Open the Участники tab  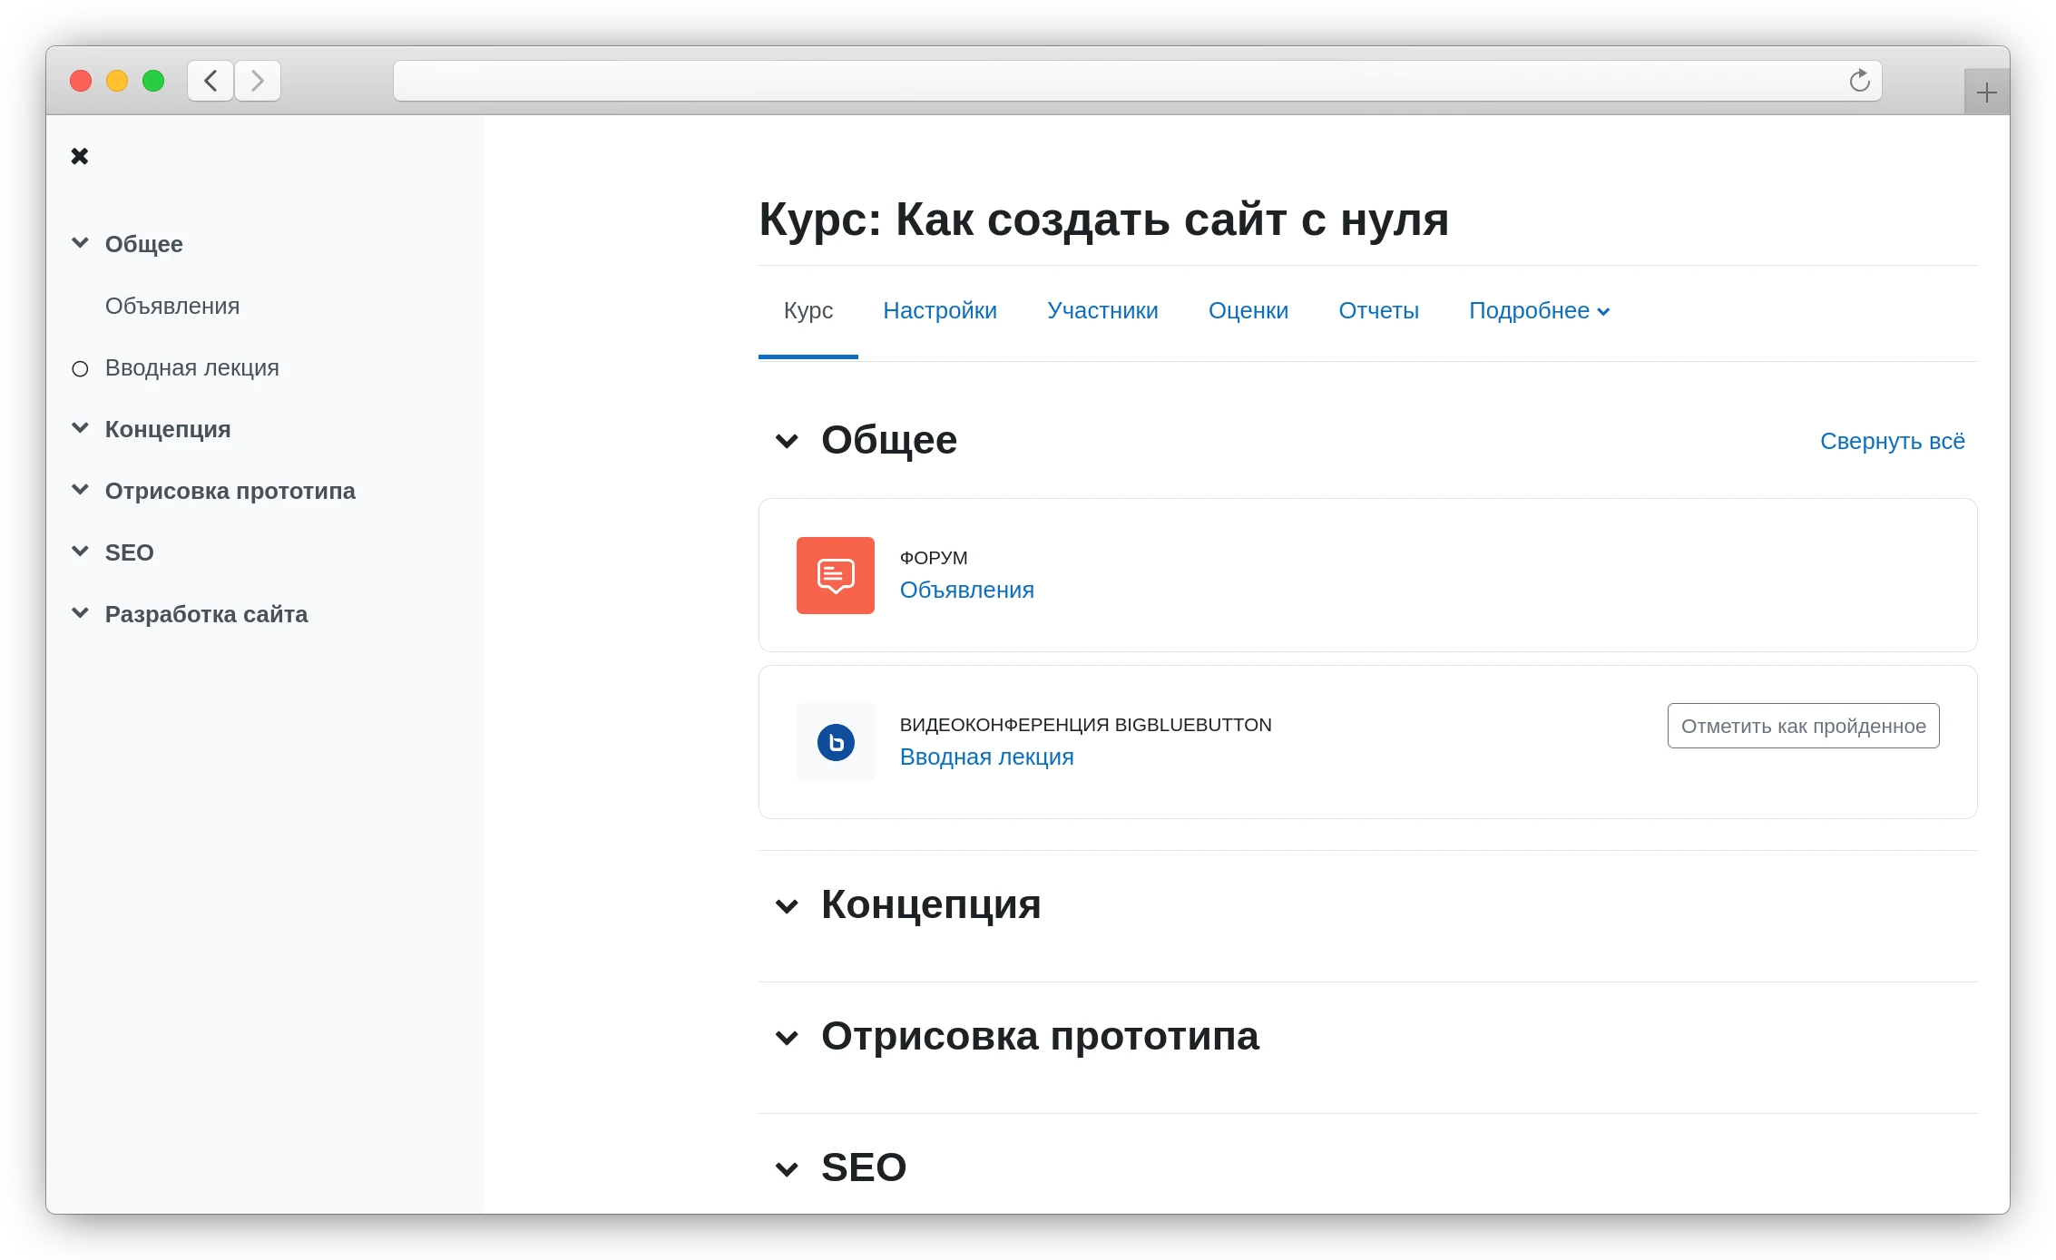tap(1102, 310)
